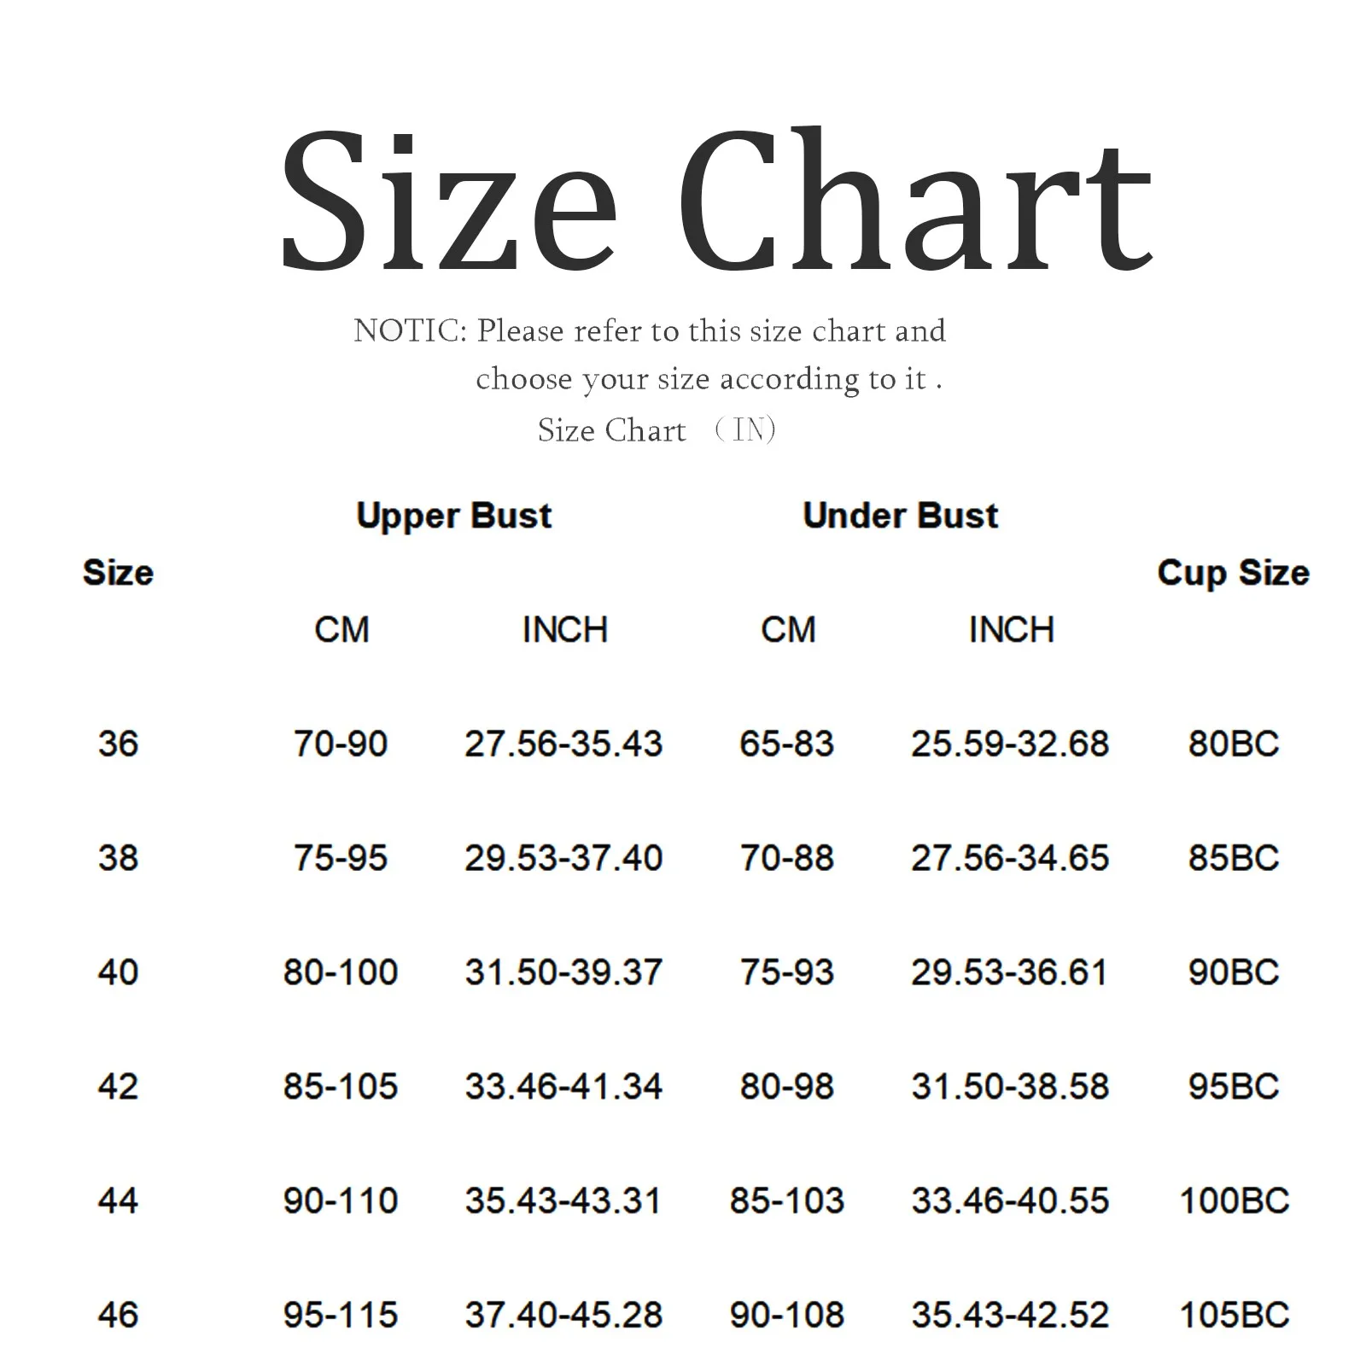Click the 90-110 upper bust CM value

coord(341,1201)
